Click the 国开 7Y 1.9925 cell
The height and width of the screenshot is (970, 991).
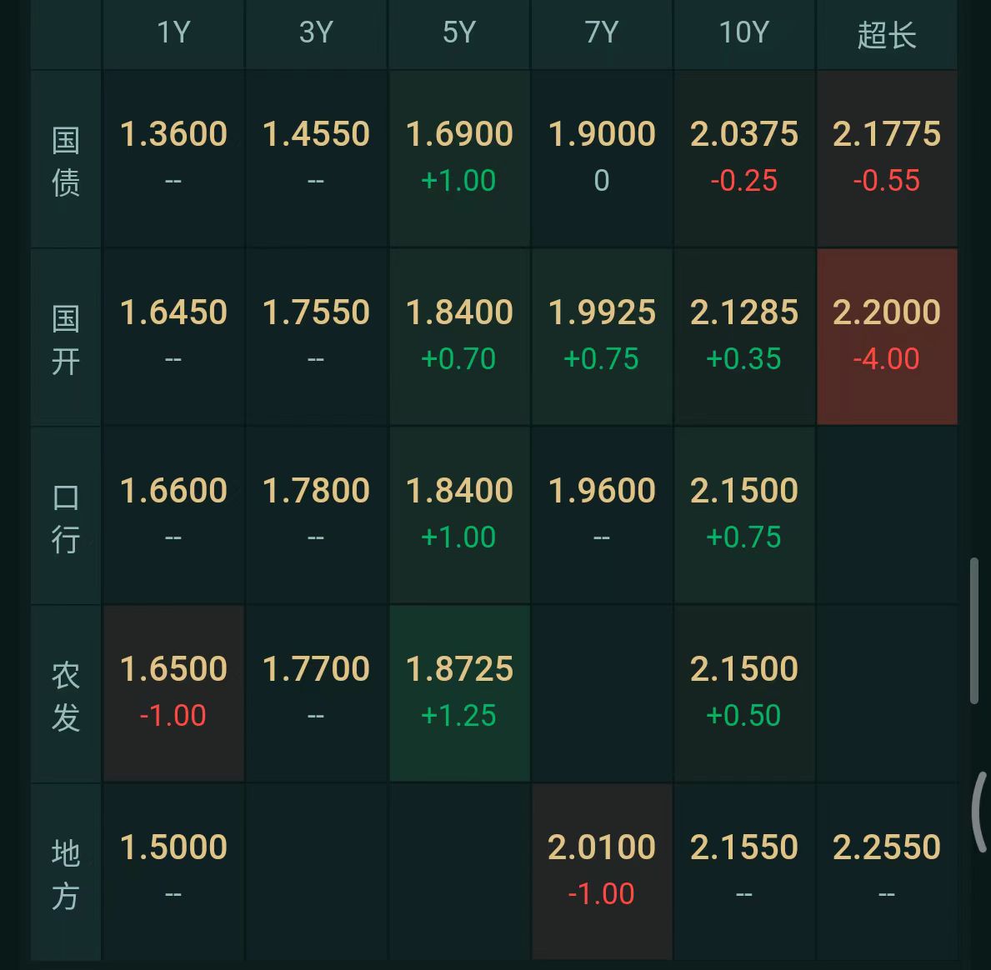click(x=602, y=337)
